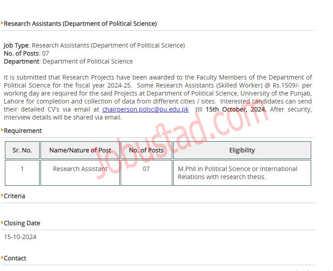Expand the Contact section heading
Screen dimensions: 333x271
(15, 258)
